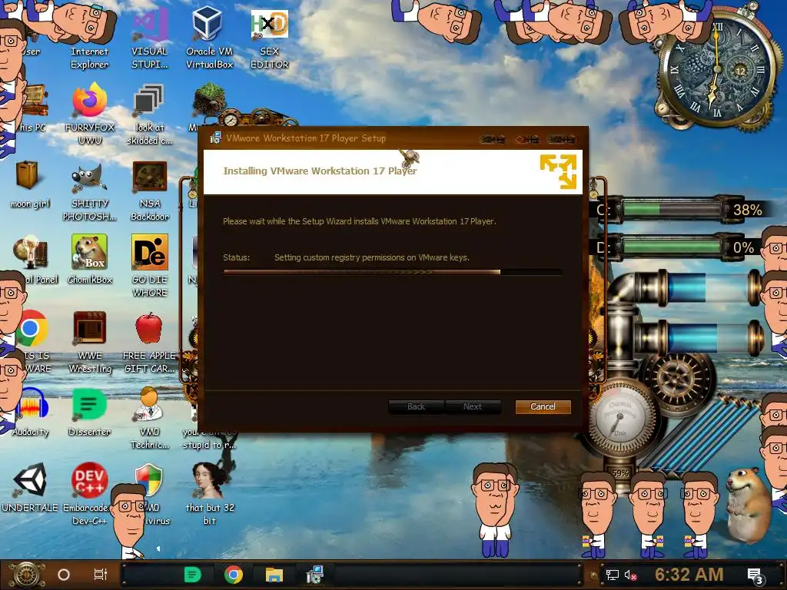The width and height of the screenshot is (787, 590).
Task: Click the VMware installation progress bar
Action: (x=392, y=272)
